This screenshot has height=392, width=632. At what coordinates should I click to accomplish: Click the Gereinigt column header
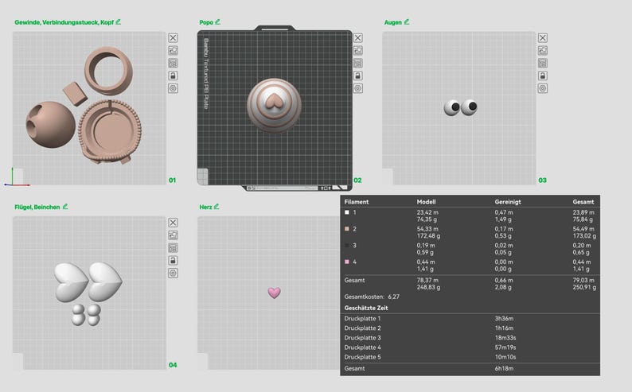508,202
